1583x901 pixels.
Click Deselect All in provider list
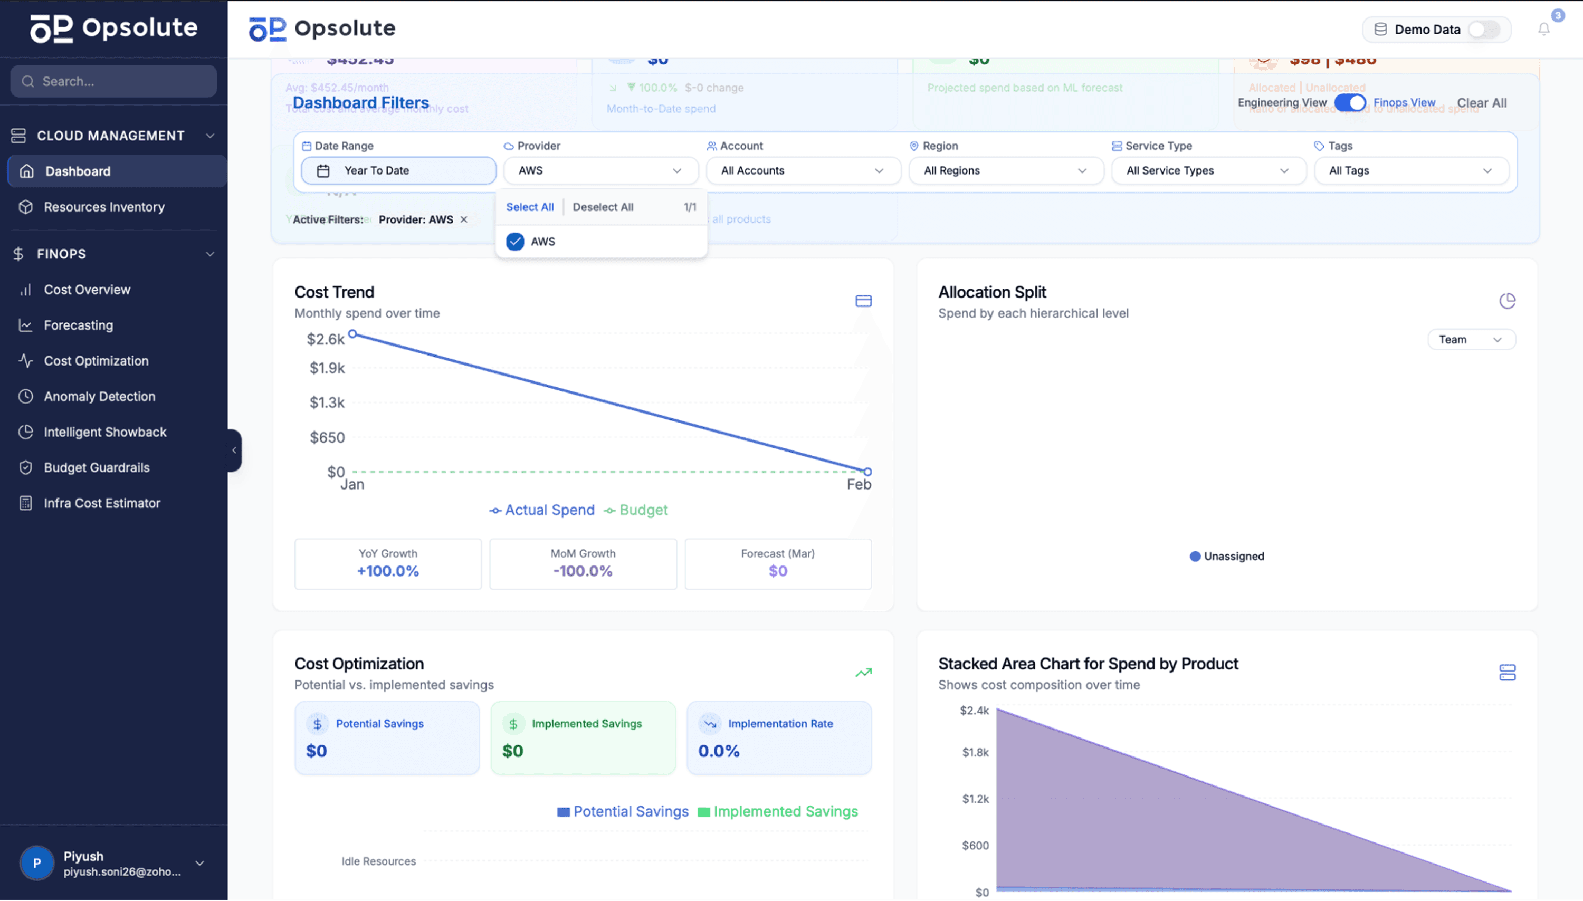(x=602, y=207)
